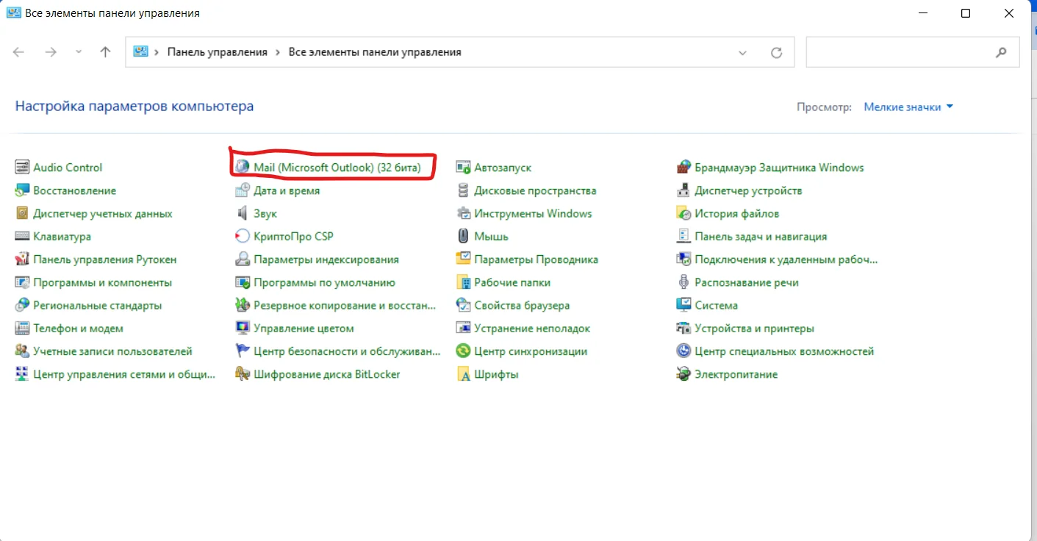The width and height of the screenshot is (1037, 541).
Task: Click the Клавиатура keyboard icon
Action: pyautogui.click(x=22, y=237)
